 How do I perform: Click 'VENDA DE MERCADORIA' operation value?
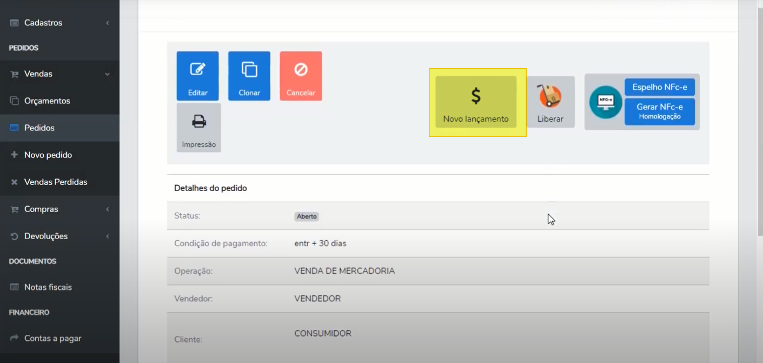coord(344,271)
